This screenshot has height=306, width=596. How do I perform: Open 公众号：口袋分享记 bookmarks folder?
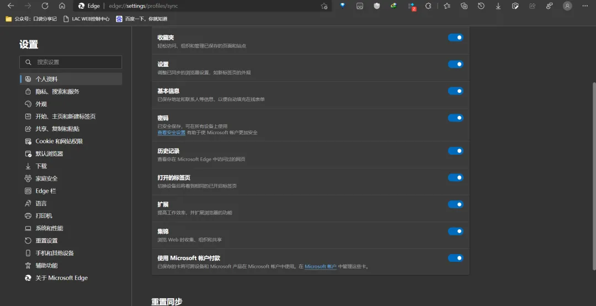point(31,19)
